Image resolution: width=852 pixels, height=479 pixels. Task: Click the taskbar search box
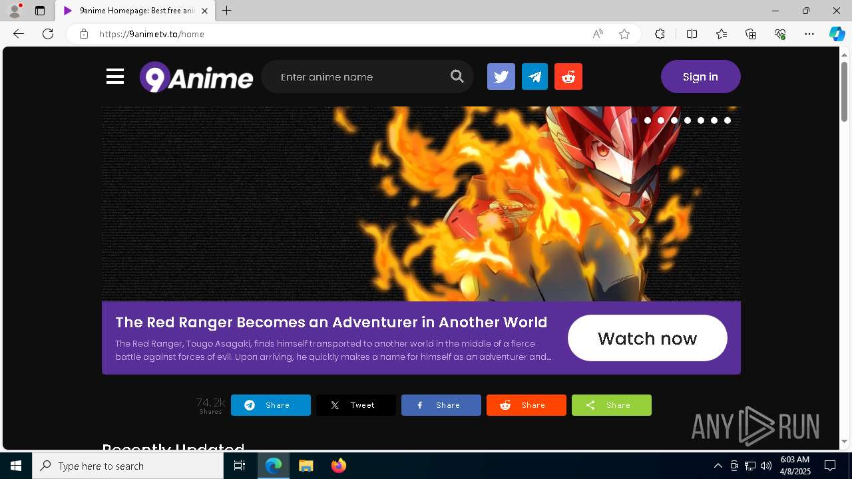[128, 466]
